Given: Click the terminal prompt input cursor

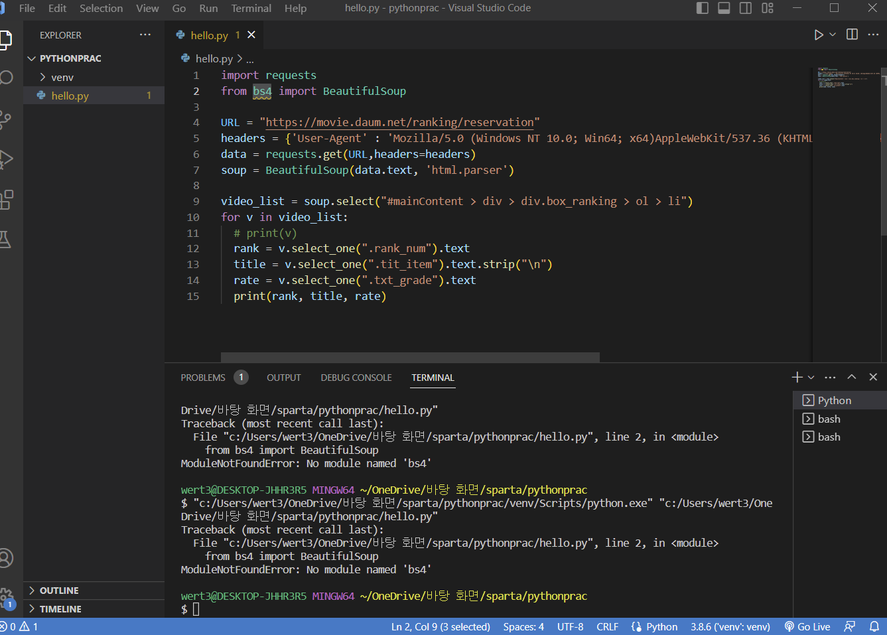Looking at the screenshot, I should (x=196, y=609).
